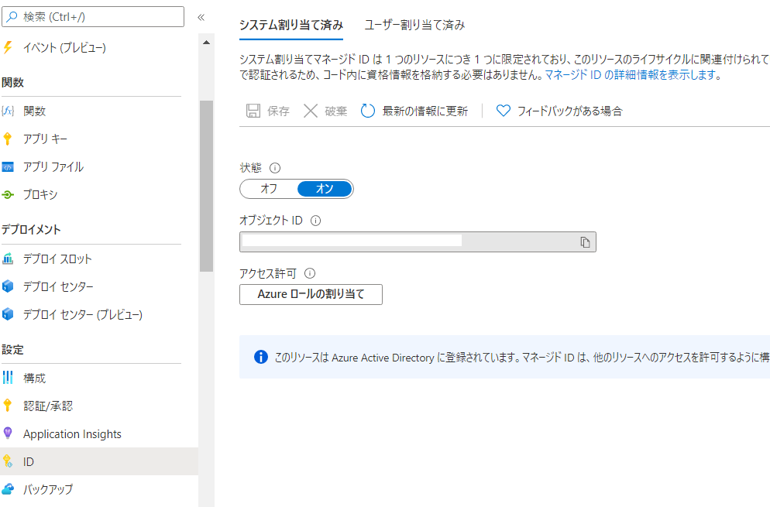Click the sidebar scrollbar thumb

(x=206, y=186)
